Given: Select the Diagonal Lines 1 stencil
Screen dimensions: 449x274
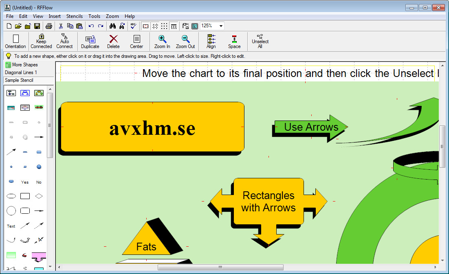Looking at the screenshot, I should [x=21, y=72].
